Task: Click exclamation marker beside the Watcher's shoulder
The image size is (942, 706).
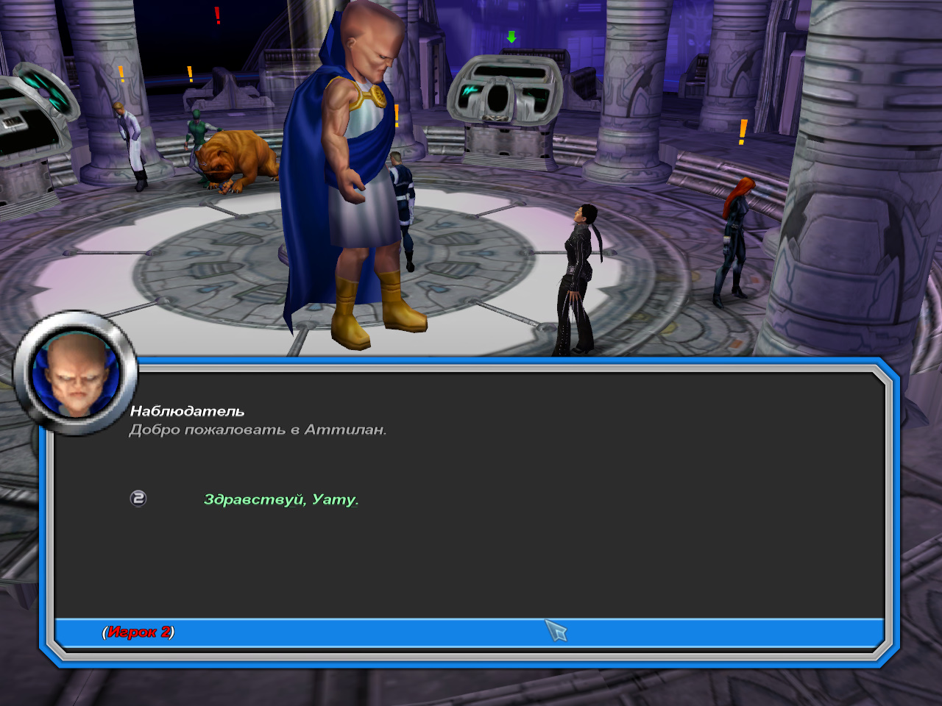Action: tap(397, 115)
